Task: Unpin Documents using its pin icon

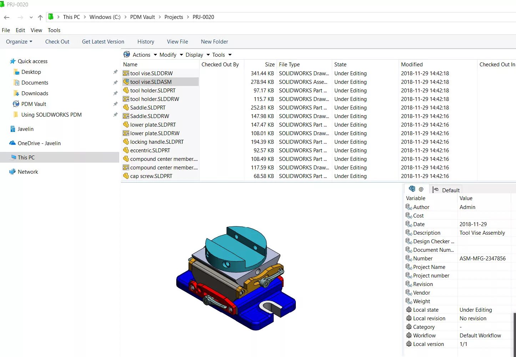Action: (115, 82)
